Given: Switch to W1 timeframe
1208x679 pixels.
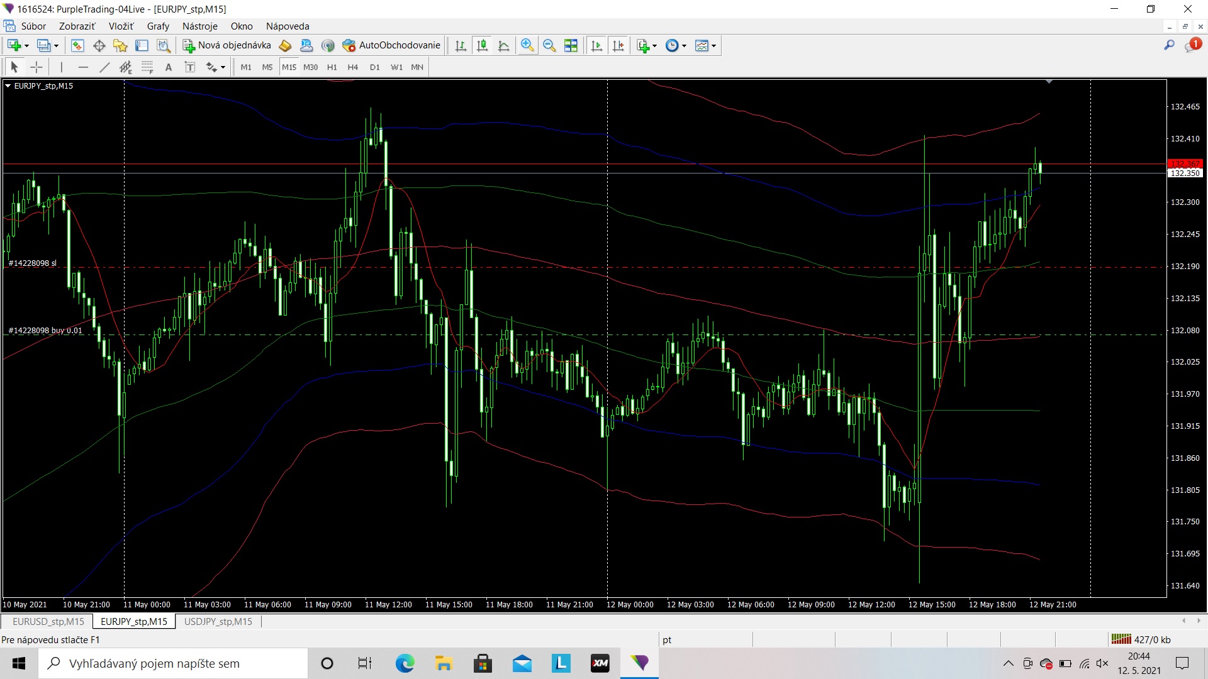Looking at the screenshot, I should coord(396,67).
